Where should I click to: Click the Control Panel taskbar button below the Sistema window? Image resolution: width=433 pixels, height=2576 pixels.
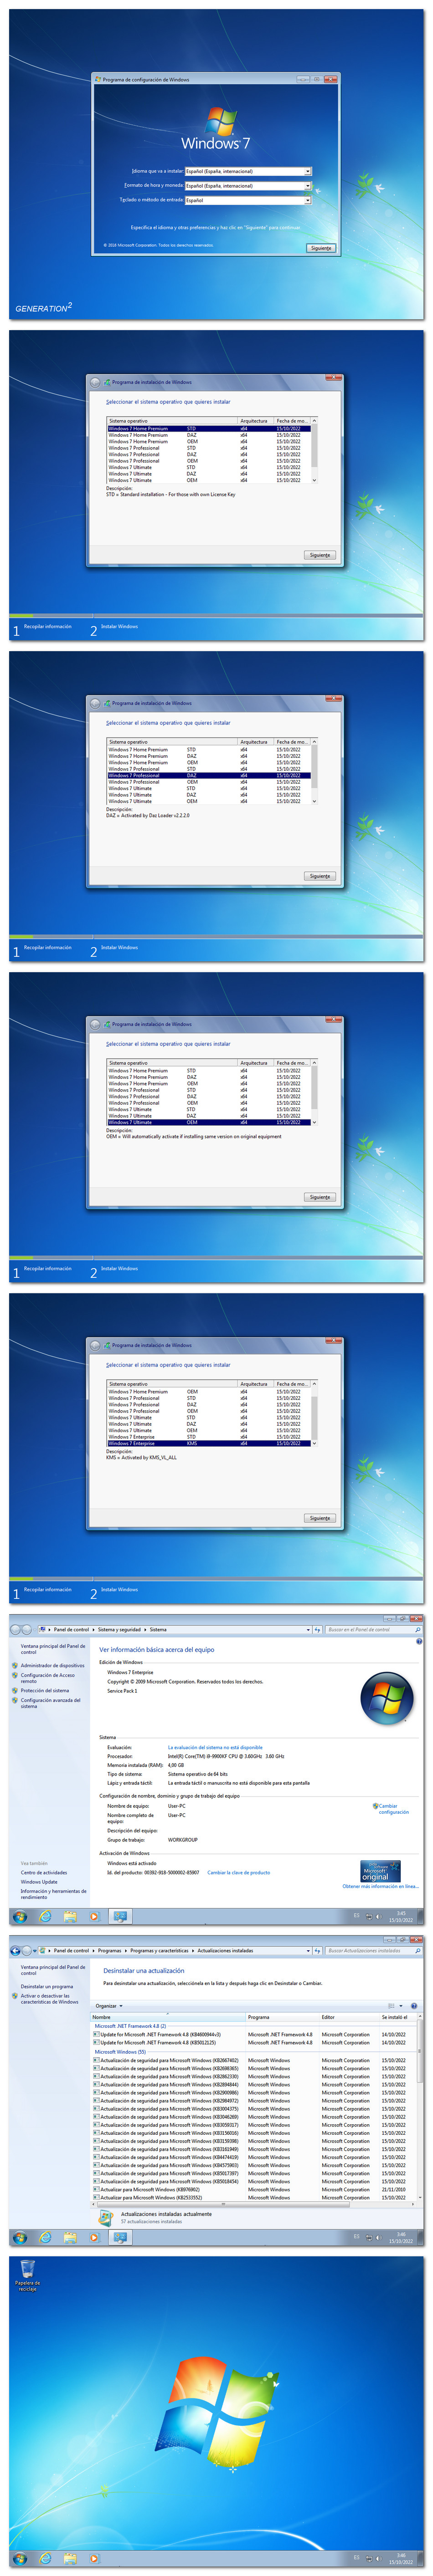[x=120, y=1917]
